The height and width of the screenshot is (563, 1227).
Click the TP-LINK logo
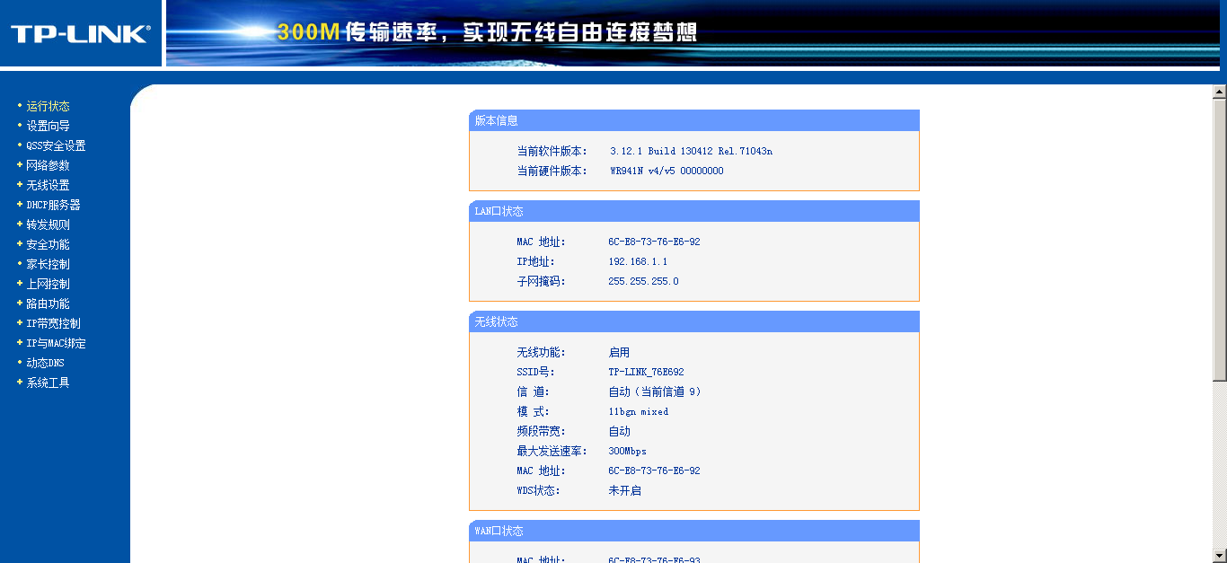(80, 34)
